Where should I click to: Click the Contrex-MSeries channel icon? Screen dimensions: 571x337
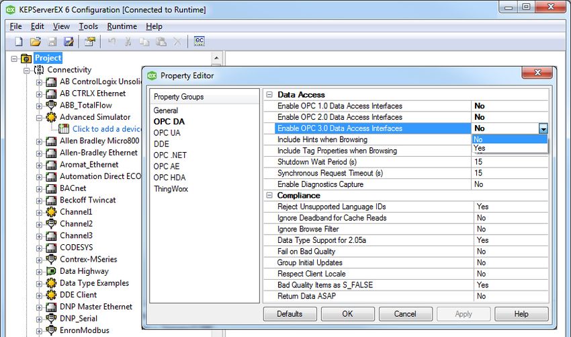click(51, 260)
